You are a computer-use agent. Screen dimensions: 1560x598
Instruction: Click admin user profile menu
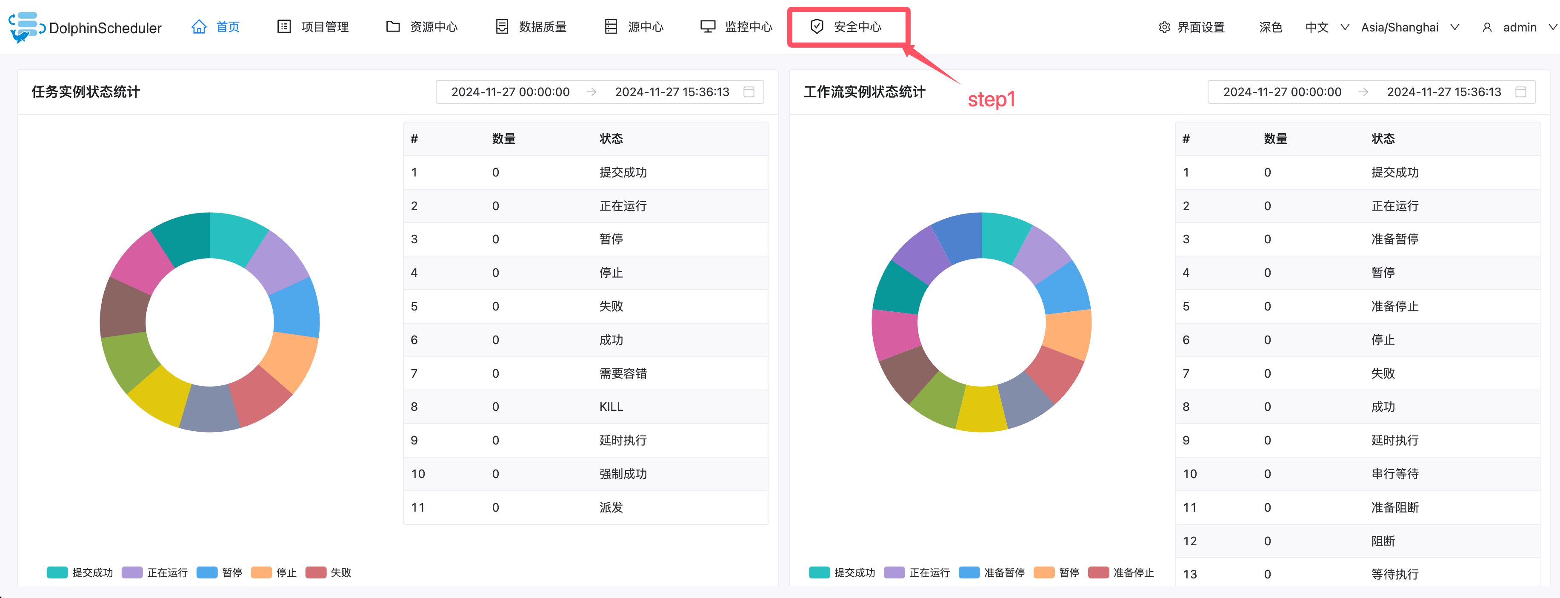pyautogui.click(x=1513, y=27)
